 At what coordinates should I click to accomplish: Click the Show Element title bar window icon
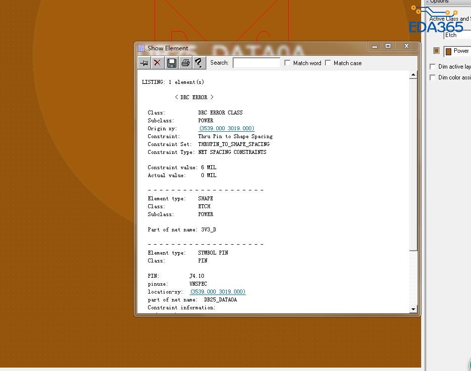click(141, 48)
